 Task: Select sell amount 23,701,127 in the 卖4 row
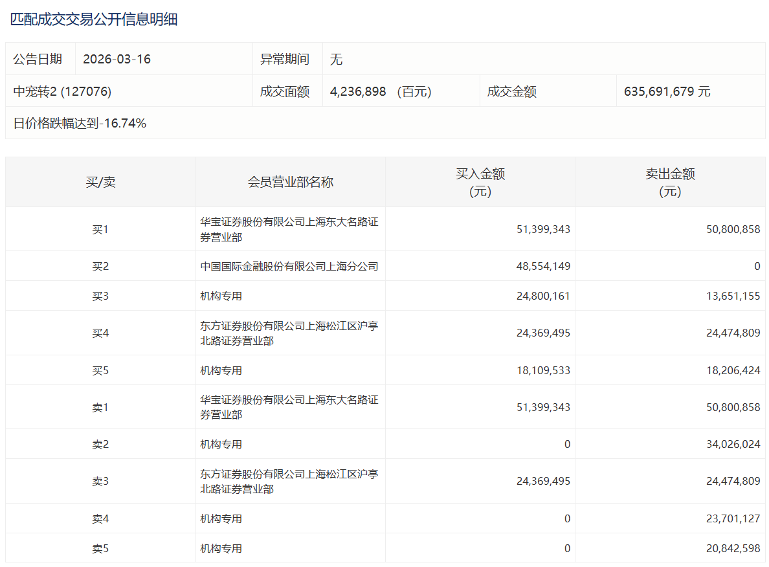(733, 518)
